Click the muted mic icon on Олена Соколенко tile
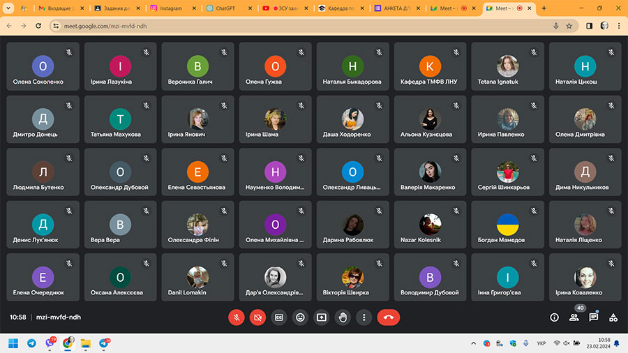This screenshot has width=628, height=353. pyautogui.click(x=69, y=52)
